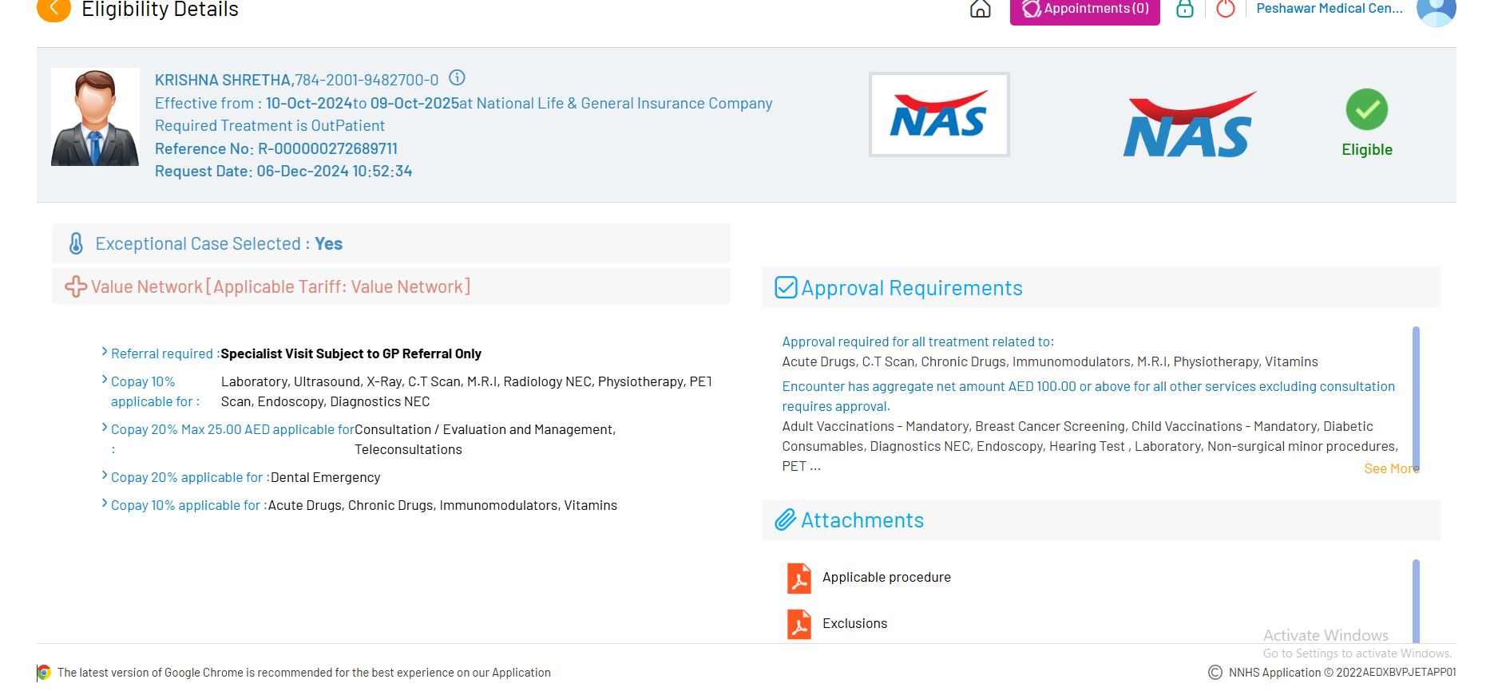Screen dimensions: 1502x695
Task: Open Applicable procedure PDF icon
Action: tap(799, 579)
